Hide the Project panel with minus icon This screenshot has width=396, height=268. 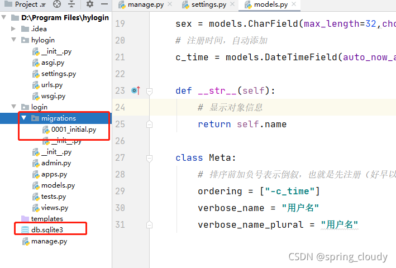click(x=104, y=4)
